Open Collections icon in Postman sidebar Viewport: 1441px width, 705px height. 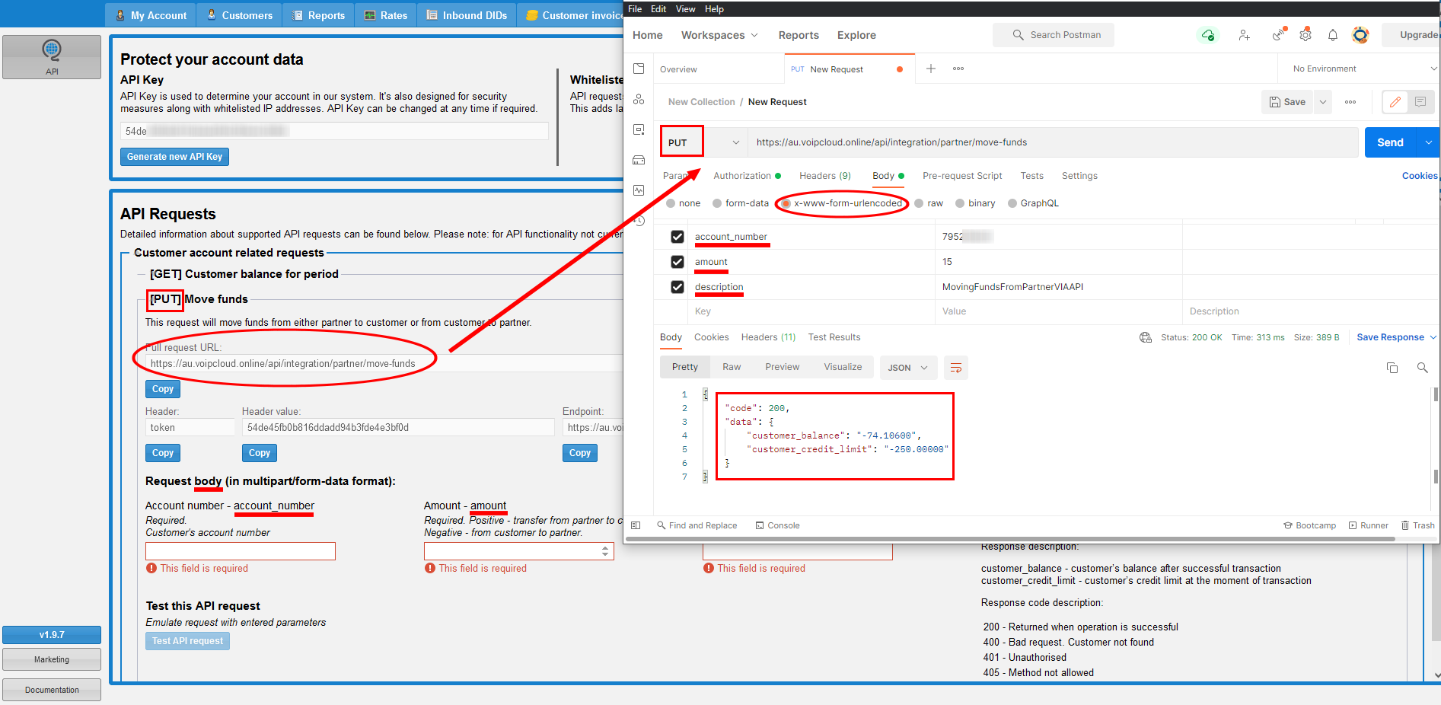point(639,69)
